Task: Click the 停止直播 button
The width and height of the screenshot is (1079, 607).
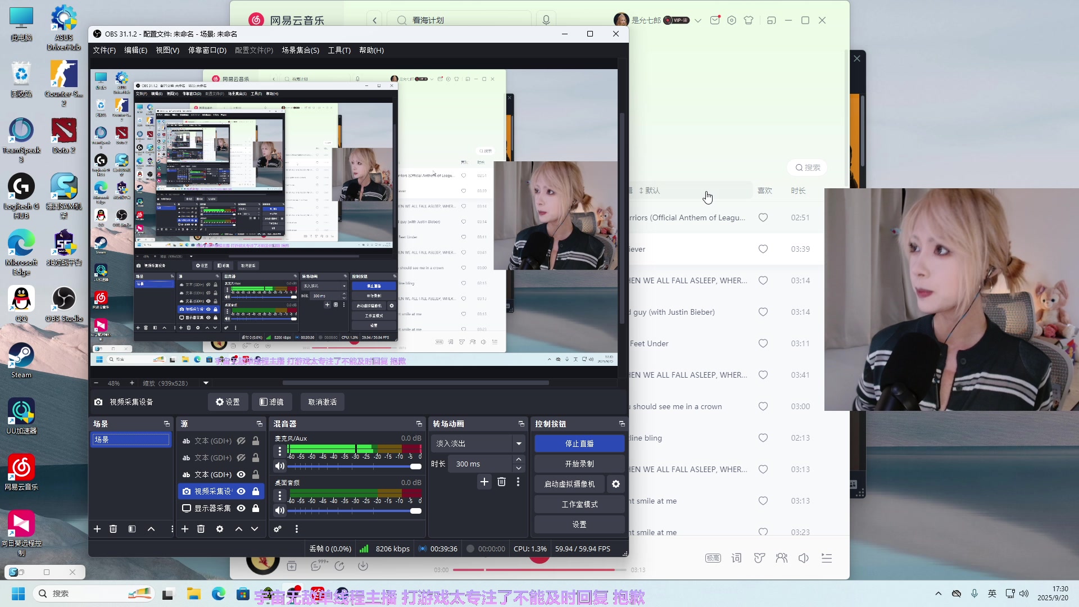Action: tap(579, 443)
